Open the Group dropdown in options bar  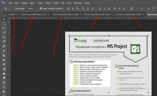(x=32, y=9)
